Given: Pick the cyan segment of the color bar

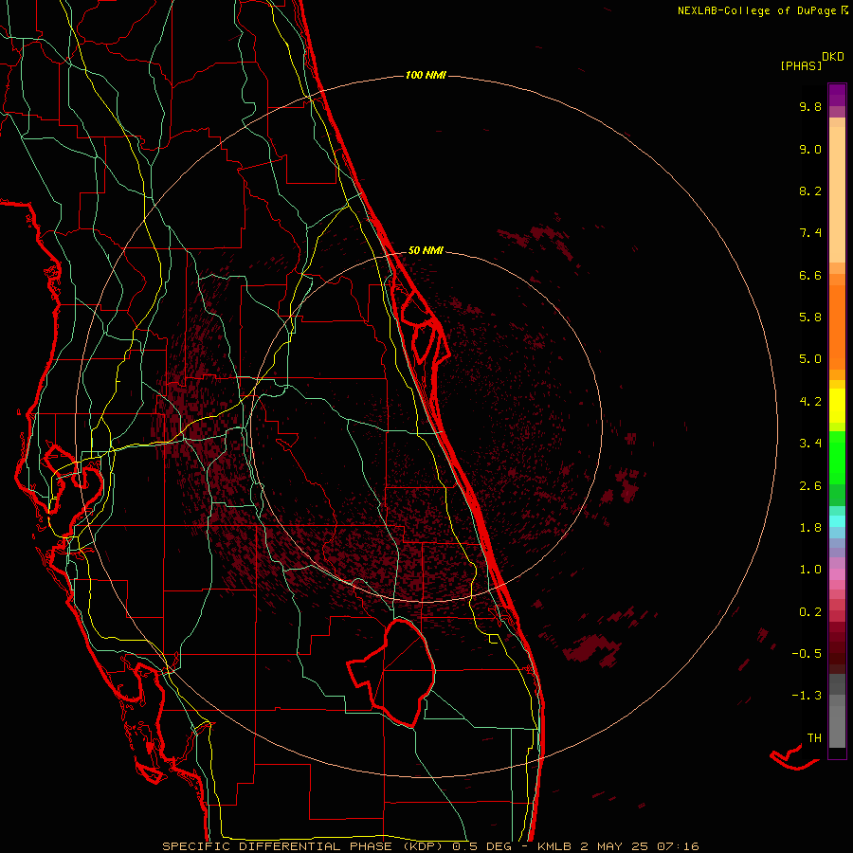Looking at the screenshot, I should (x=837, y=520).
